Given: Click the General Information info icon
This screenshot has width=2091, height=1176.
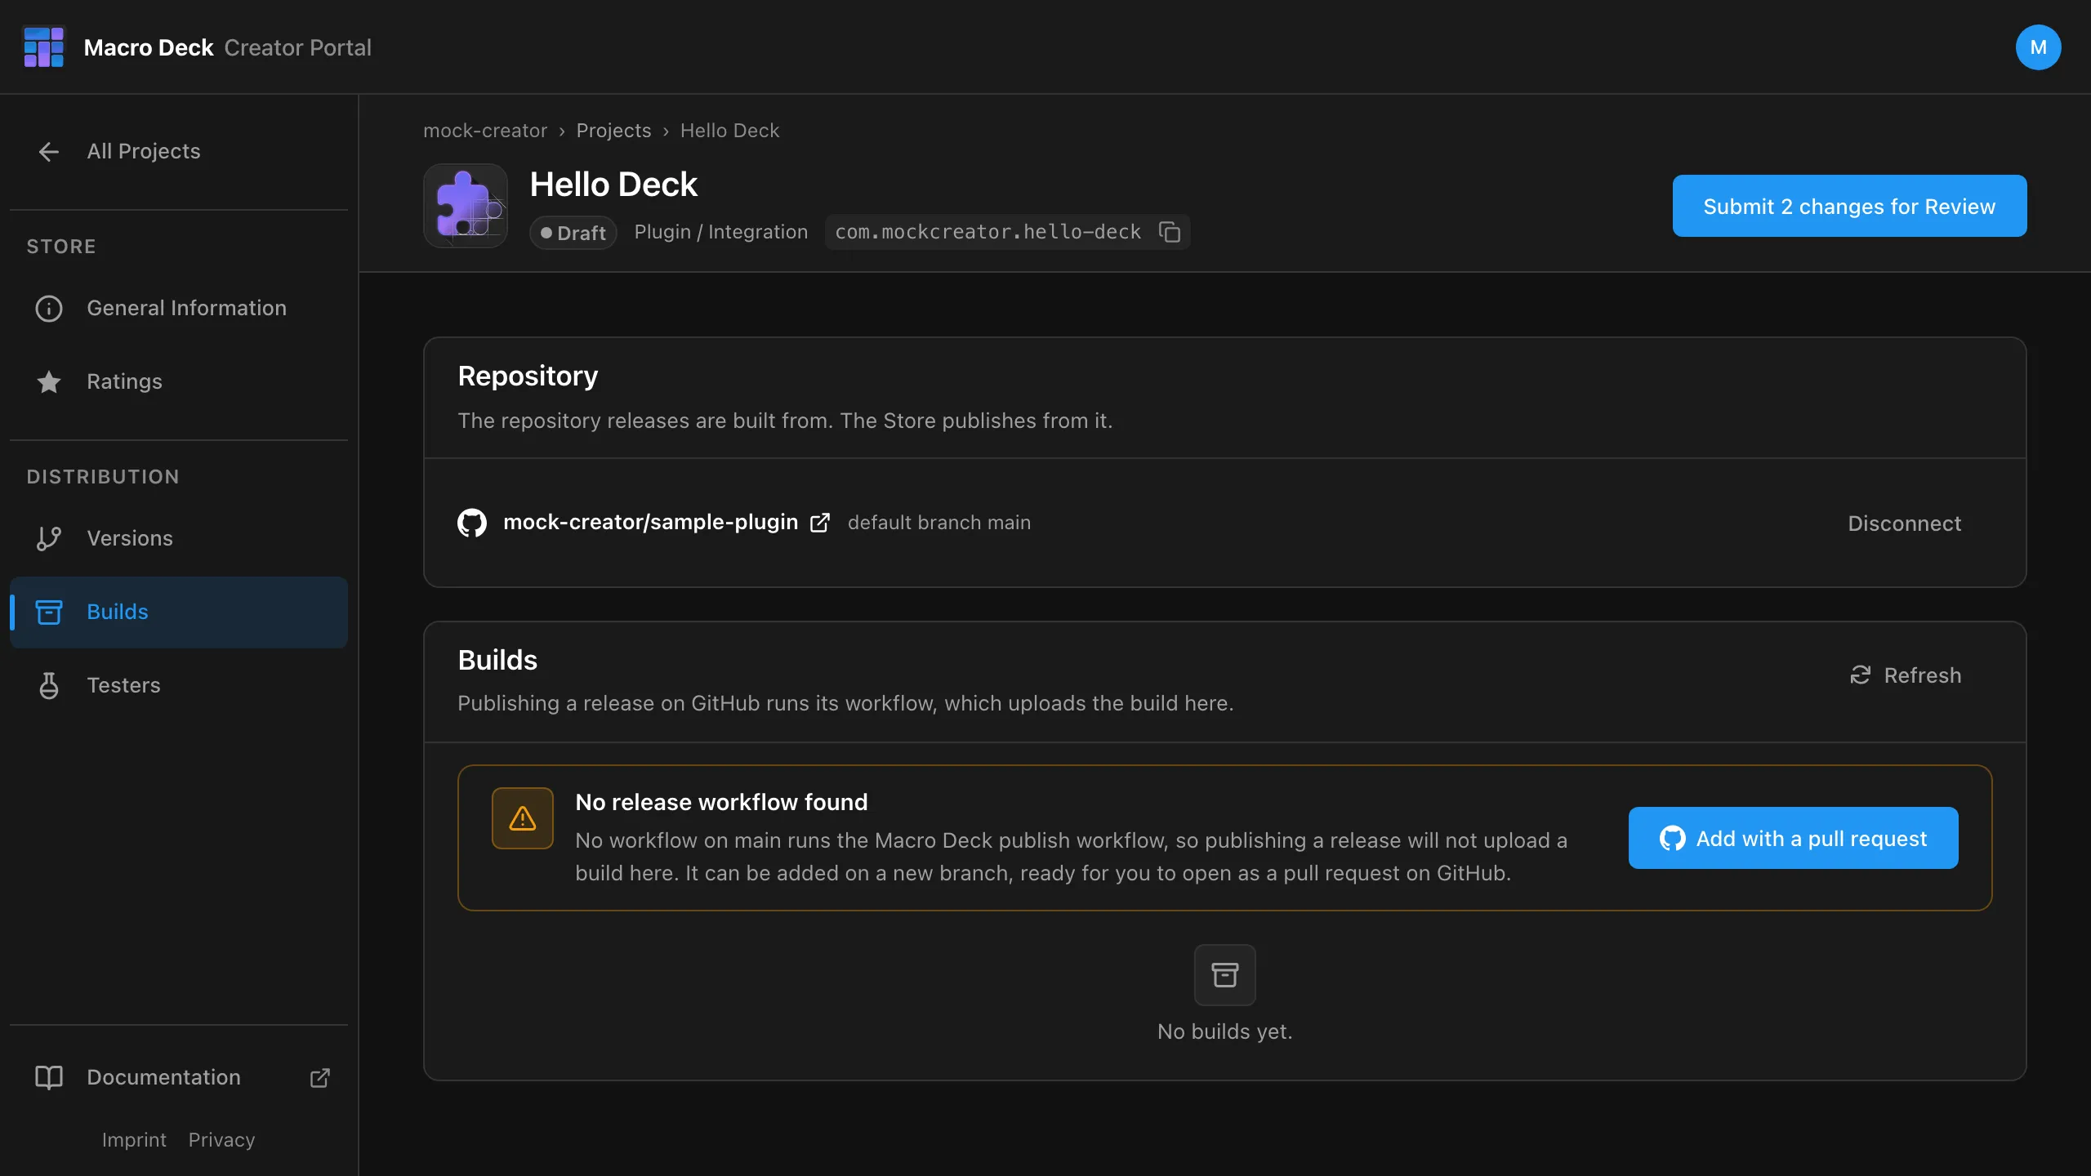Looking at the screenshot, I should [49, 308].
